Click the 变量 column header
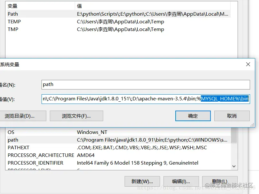Screen dimensions: 259x194 click(41, 6)
